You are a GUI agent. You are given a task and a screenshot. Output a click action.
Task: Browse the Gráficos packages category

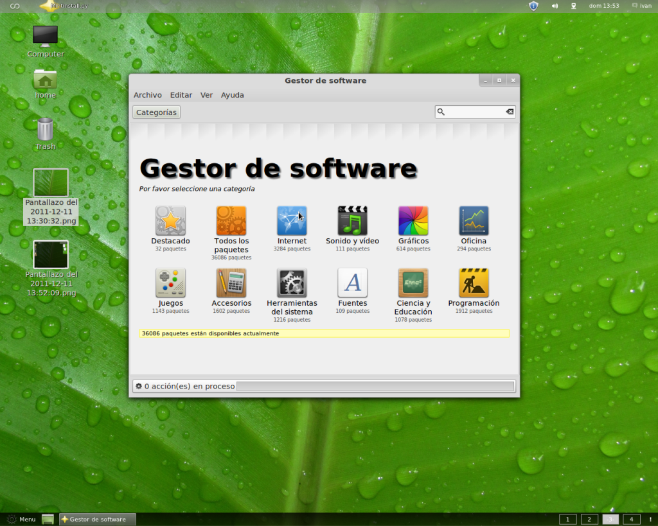point(413,218)
